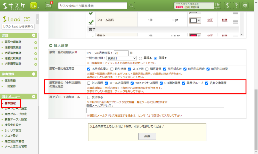This screenshot has height=154, width=258.
Task: Enable the 対応履歴 checkbox
Action: [x=89, y=83]
